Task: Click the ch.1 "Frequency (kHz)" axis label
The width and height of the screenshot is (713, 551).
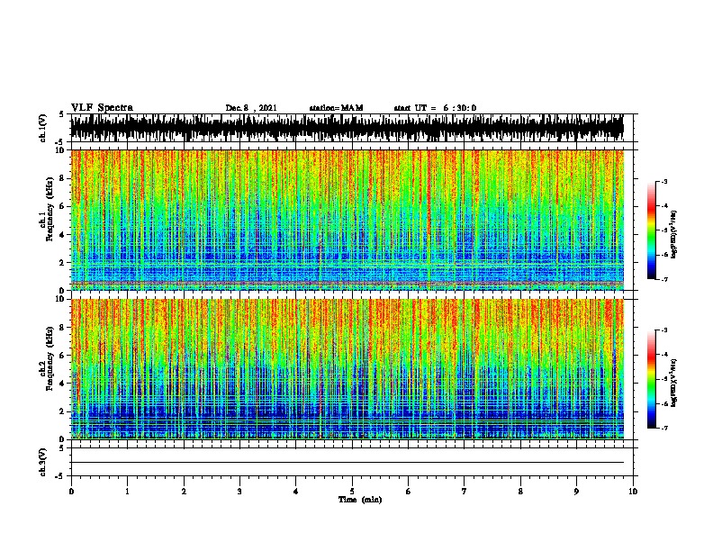Action: (50, 209)
